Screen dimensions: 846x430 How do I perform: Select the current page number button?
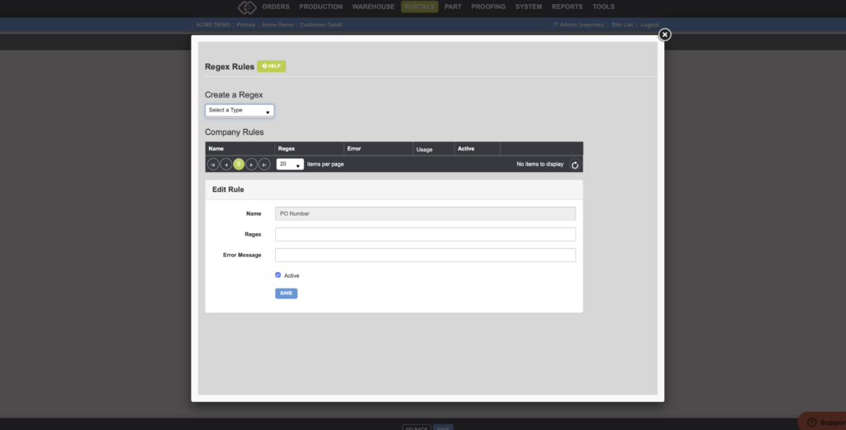pyautogui.click(x=239, y=165)
